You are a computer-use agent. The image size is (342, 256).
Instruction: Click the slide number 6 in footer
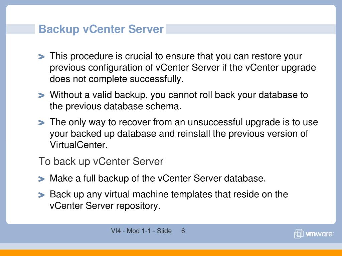[183, 231]
